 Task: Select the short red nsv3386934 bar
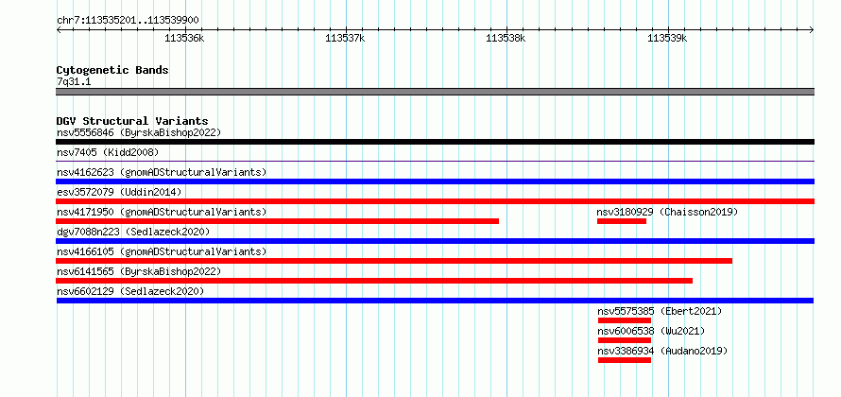[625, 360]
